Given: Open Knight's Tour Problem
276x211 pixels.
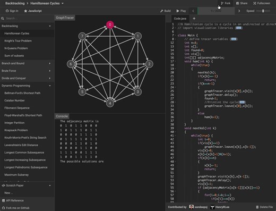Looking at the screenshot, I should pyautogui.click(x=27, y=41).
